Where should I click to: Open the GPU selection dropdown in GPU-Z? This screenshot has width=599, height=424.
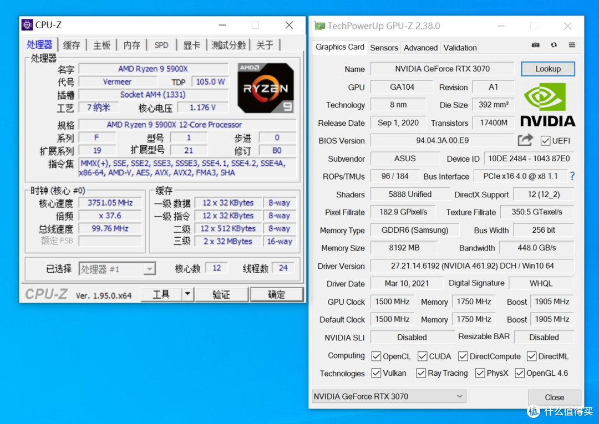coord(389,396)
